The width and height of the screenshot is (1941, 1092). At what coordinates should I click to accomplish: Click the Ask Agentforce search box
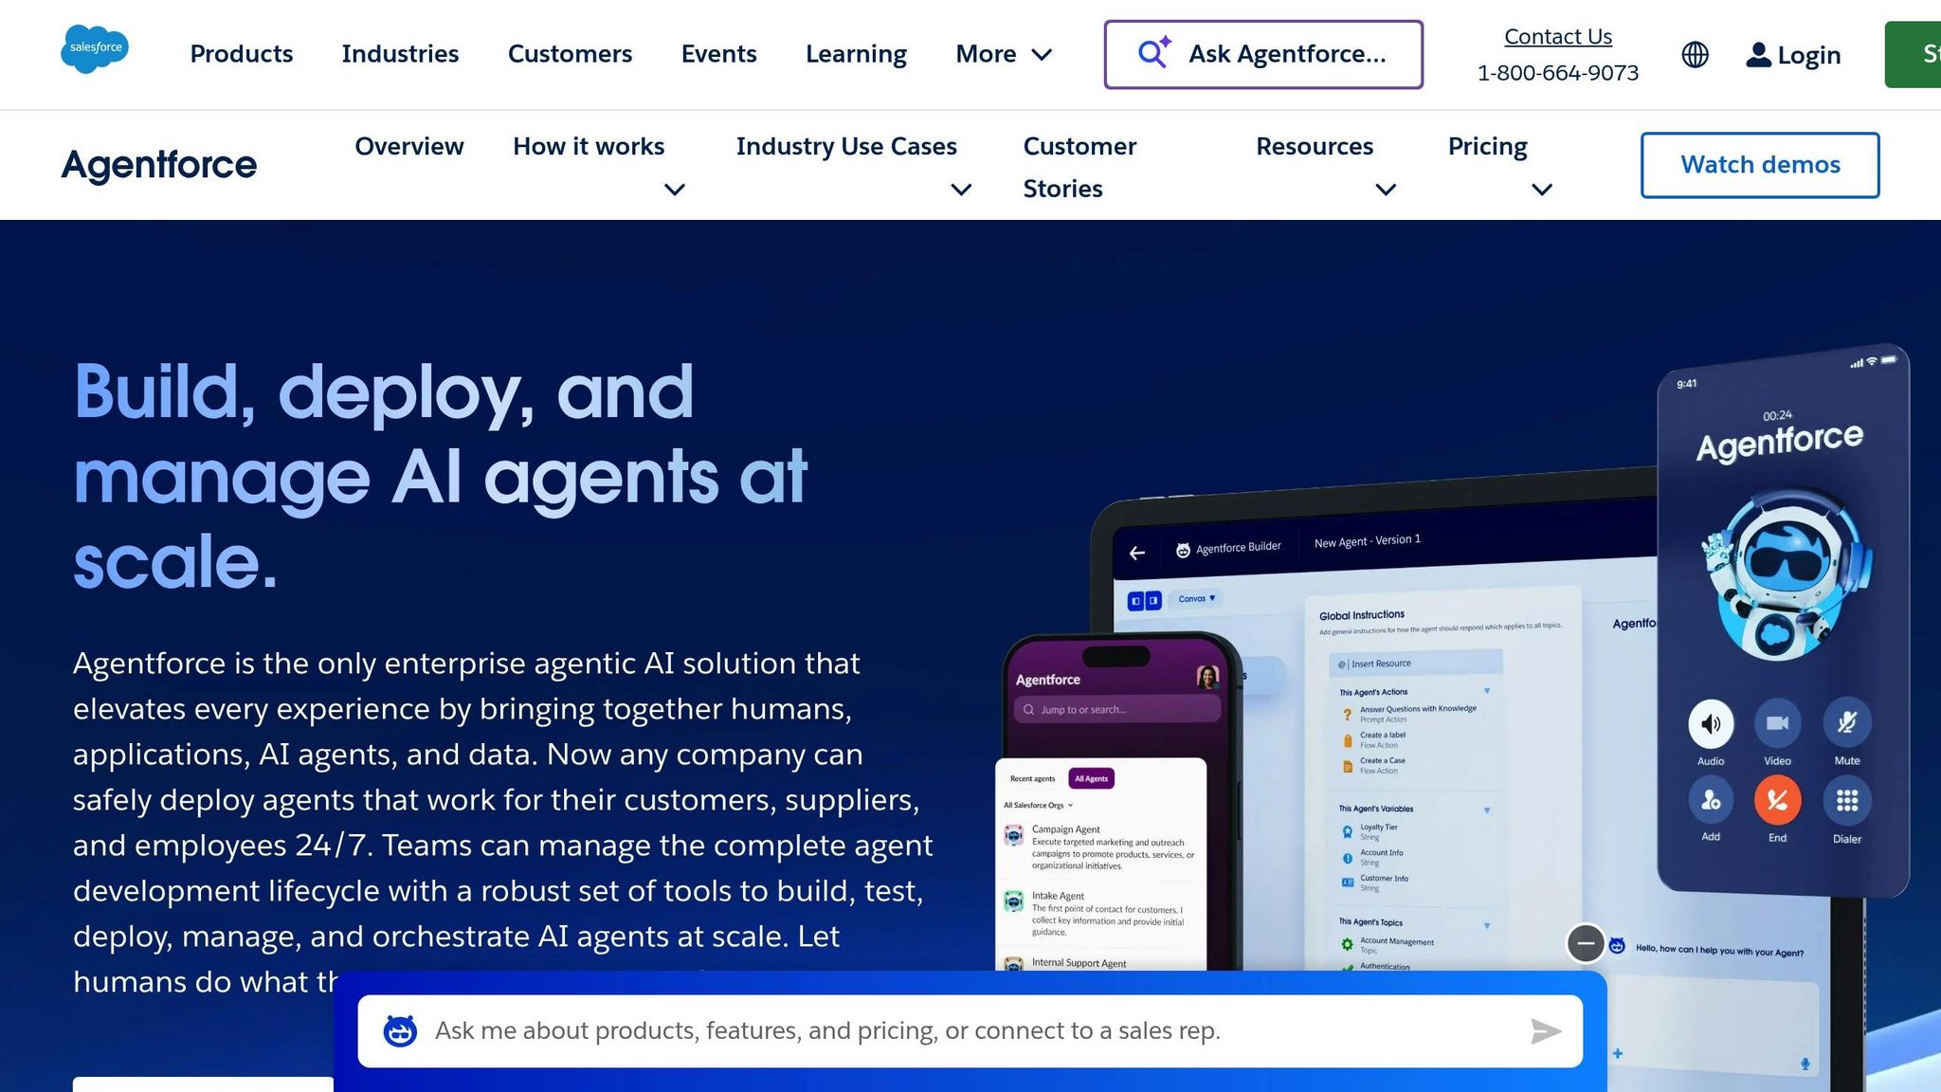click(x=1263, y=54)
